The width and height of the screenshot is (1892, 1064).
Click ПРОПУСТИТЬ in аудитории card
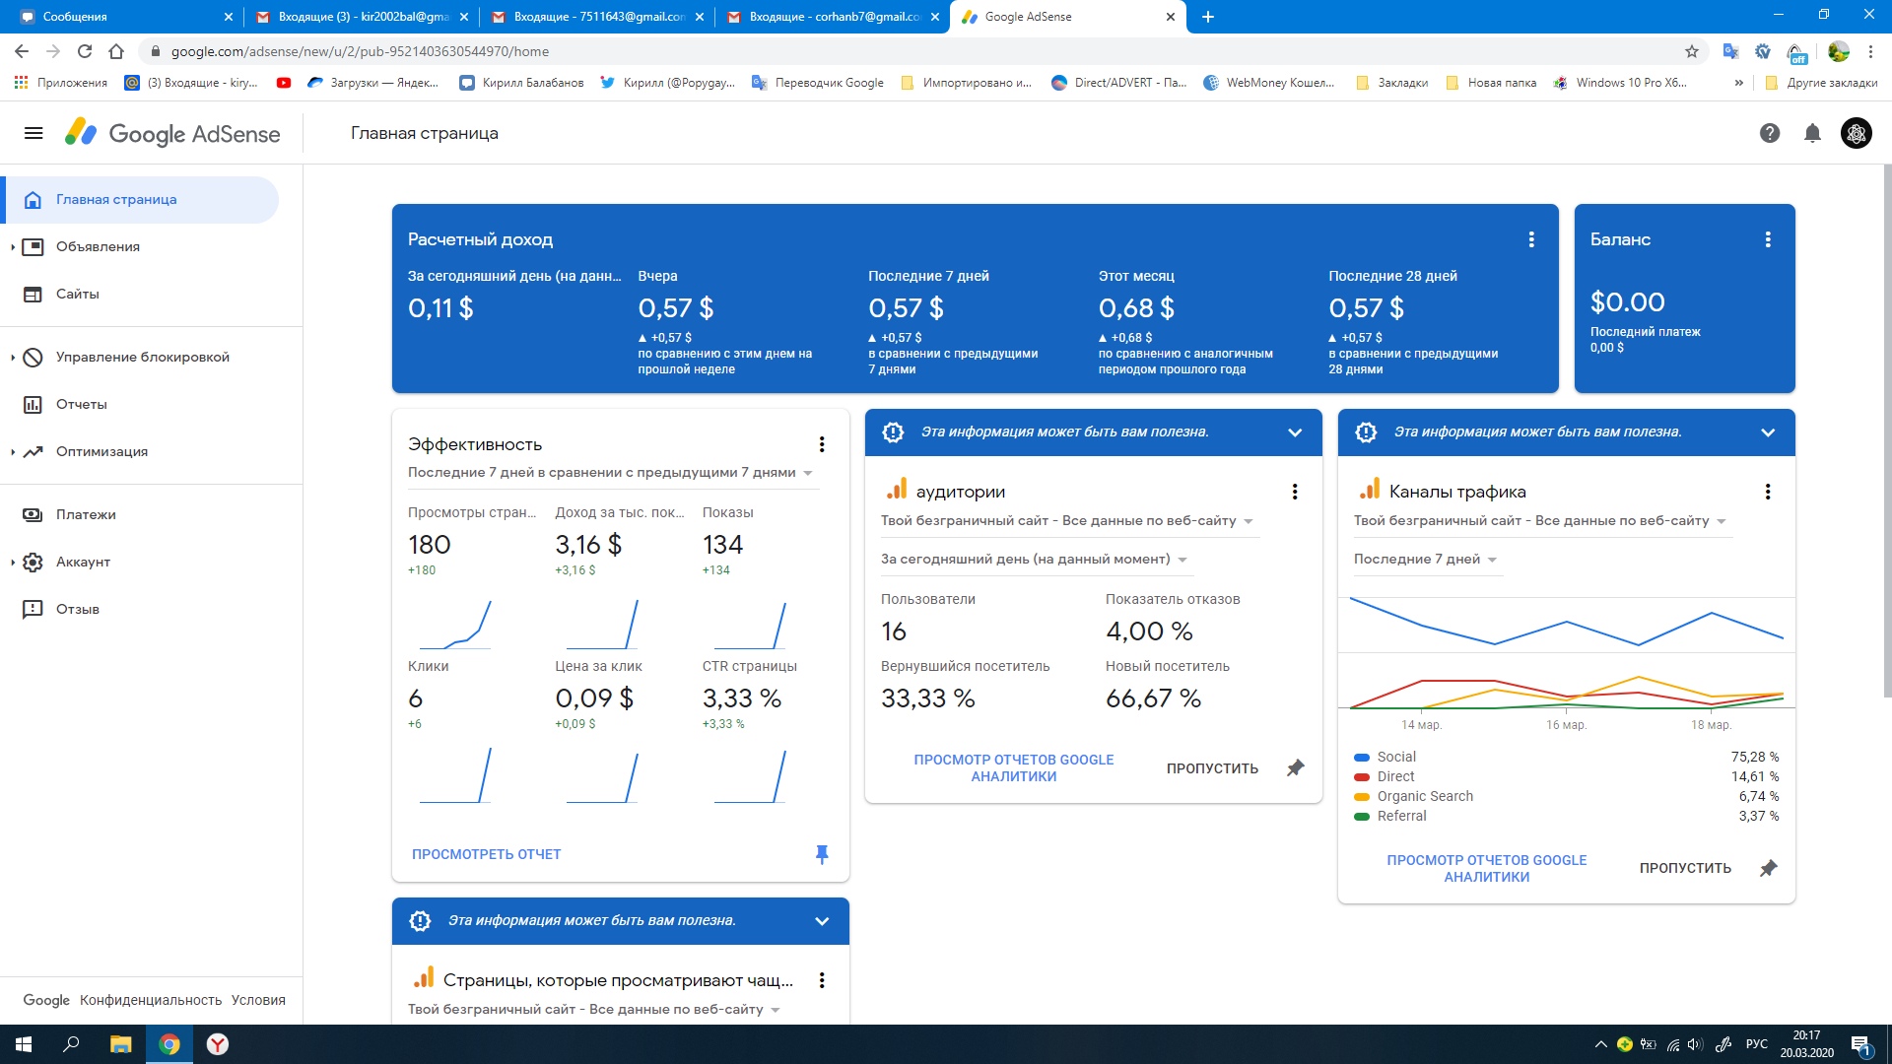tap(1212, 769)
